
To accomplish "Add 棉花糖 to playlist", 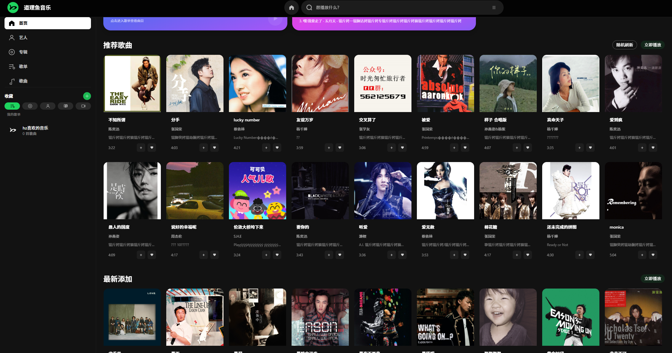I will pyautogui.click(x=517, y=255).
